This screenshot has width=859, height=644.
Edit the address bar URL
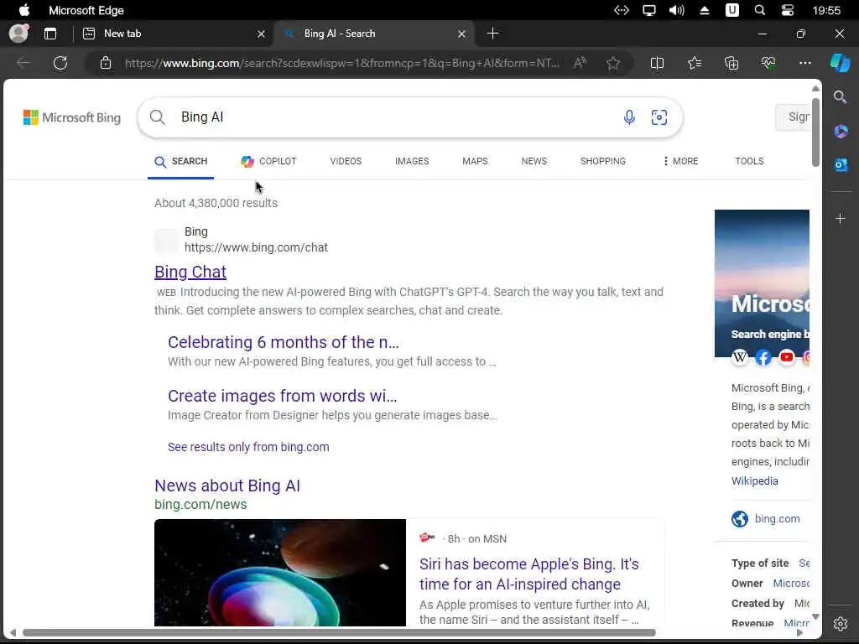342,63
